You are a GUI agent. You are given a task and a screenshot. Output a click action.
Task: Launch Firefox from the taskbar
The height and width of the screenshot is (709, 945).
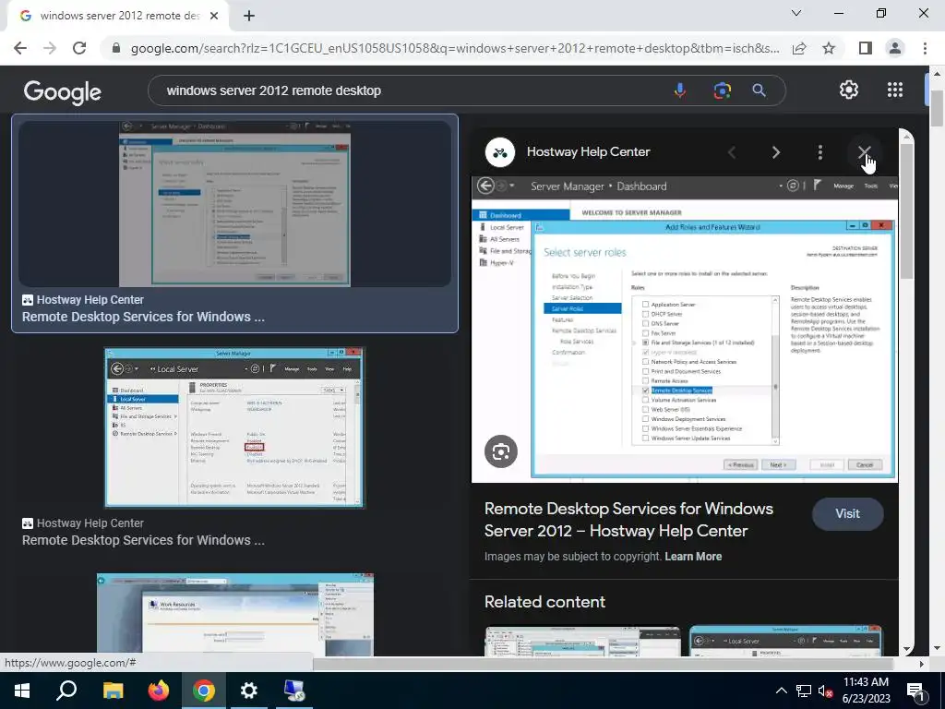click(159, 691)
